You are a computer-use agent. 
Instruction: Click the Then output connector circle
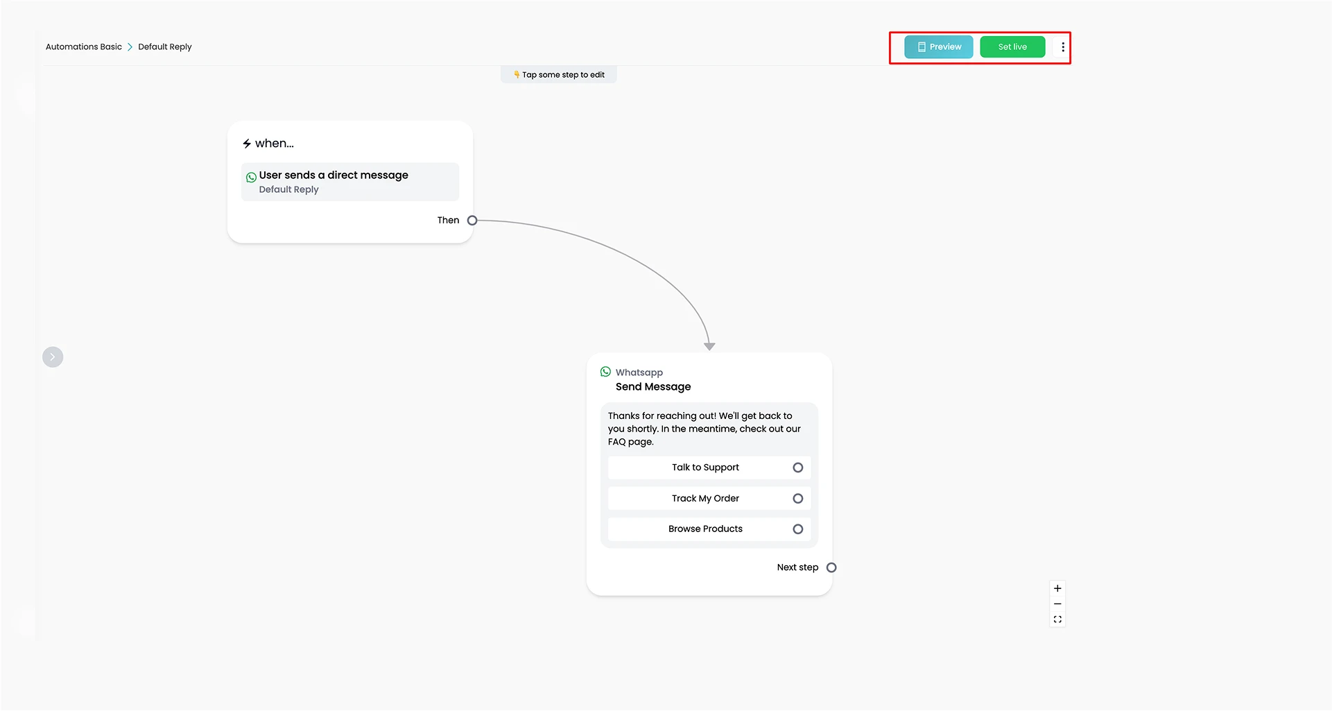472,221
